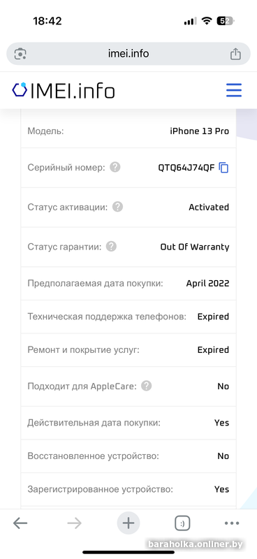The image size is (257, 559).
Task: Tap the share icon in address bar
Action: click(x=235, y=54)
